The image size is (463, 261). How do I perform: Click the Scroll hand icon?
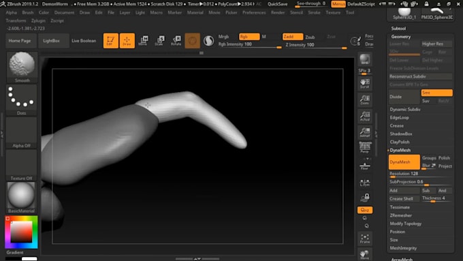365,83
